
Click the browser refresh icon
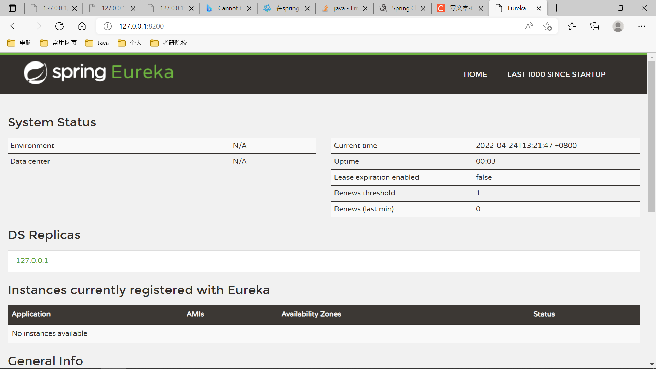click(x=59, y=26)
